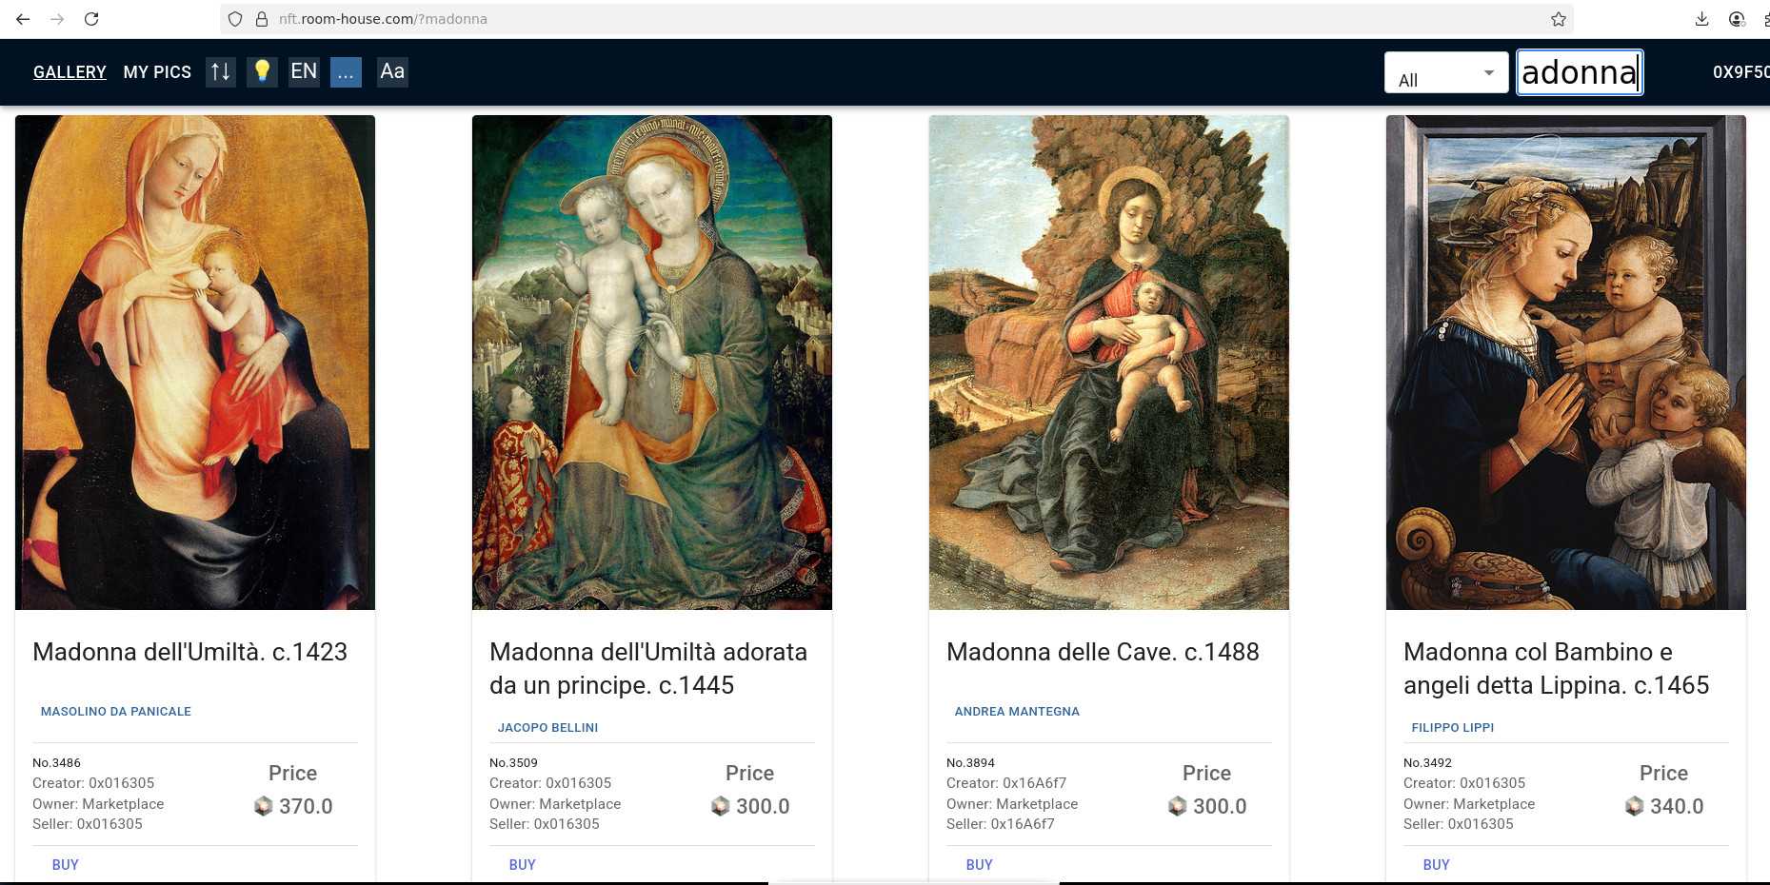Expand the All category dropdown
The width and height of the screenshot is (1770, 885).
coord(1446,72)
